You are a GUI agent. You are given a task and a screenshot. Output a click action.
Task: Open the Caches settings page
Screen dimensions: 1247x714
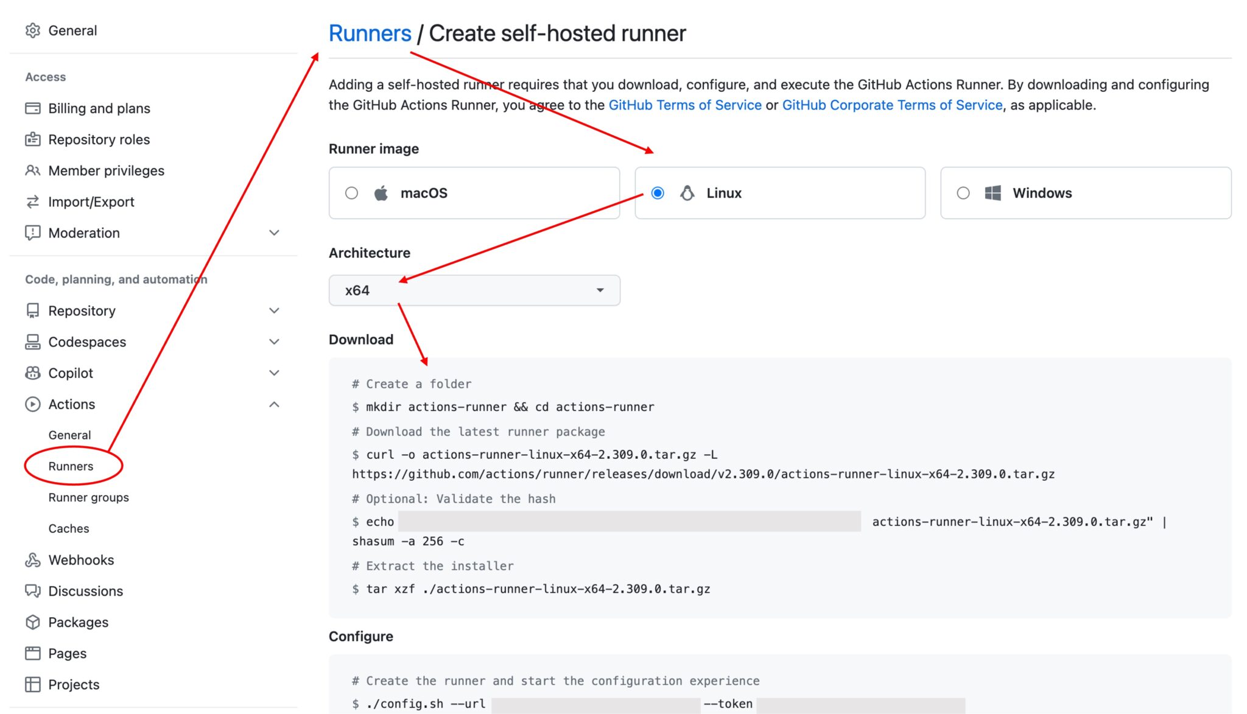coord(69,528)
